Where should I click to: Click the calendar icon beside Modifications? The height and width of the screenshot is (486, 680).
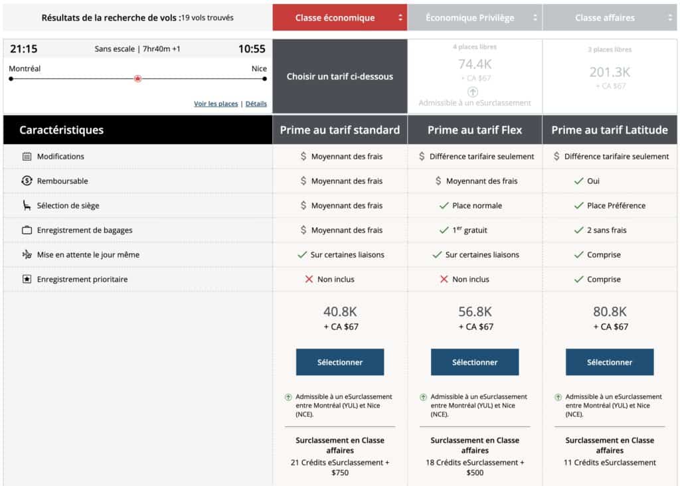point(27,157)
